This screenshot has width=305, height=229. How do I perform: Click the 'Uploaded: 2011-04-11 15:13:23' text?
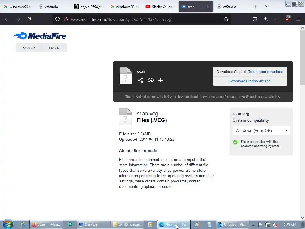click(147, 140)
